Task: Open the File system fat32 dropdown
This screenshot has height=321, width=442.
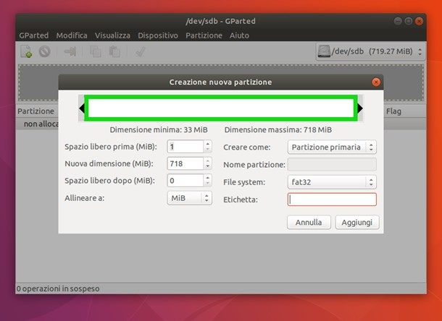Action: [332, 182]
